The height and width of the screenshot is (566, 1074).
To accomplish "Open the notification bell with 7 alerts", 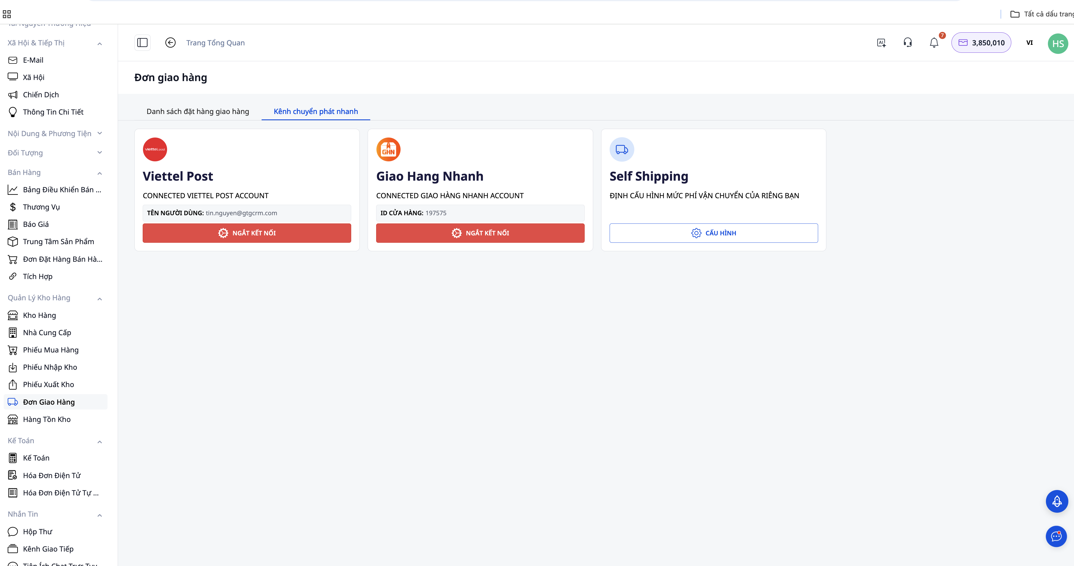I will pyautogui.click(x=934, y=43).
